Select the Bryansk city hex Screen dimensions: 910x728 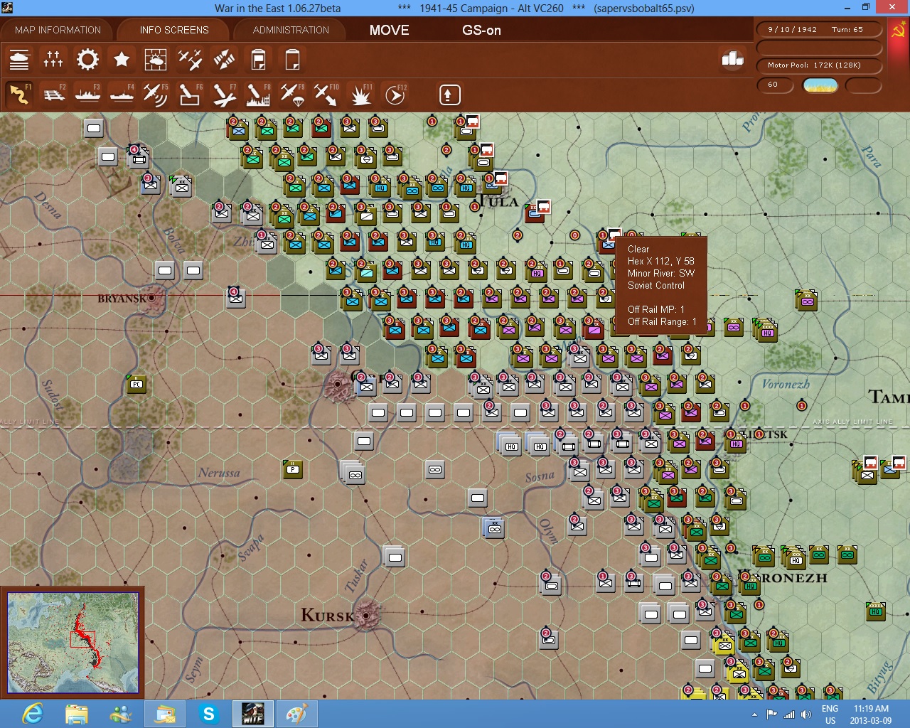click(x=151, y=296)
